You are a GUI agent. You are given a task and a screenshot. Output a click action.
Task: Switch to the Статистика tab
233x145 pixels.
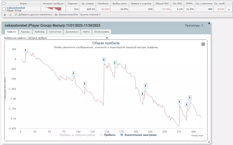tap(55, 32)
